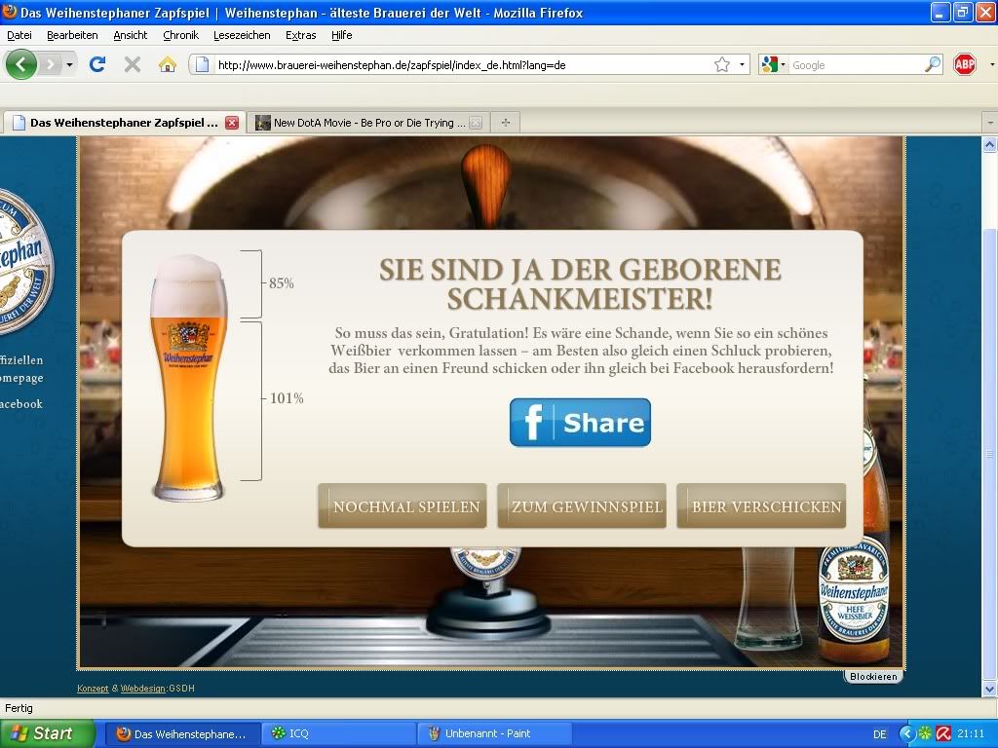Go to the home page icon
This screenshot has height=748, width=998.
click(x=168, y=64)
